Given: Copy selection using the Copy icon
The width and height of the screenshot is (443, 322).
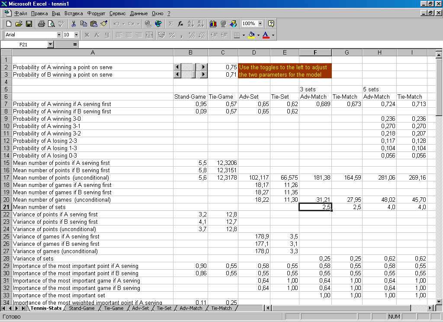Looking at the screenshot, I should point(83,24).
